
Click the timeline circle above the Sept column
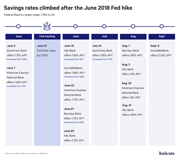[161, 26]
